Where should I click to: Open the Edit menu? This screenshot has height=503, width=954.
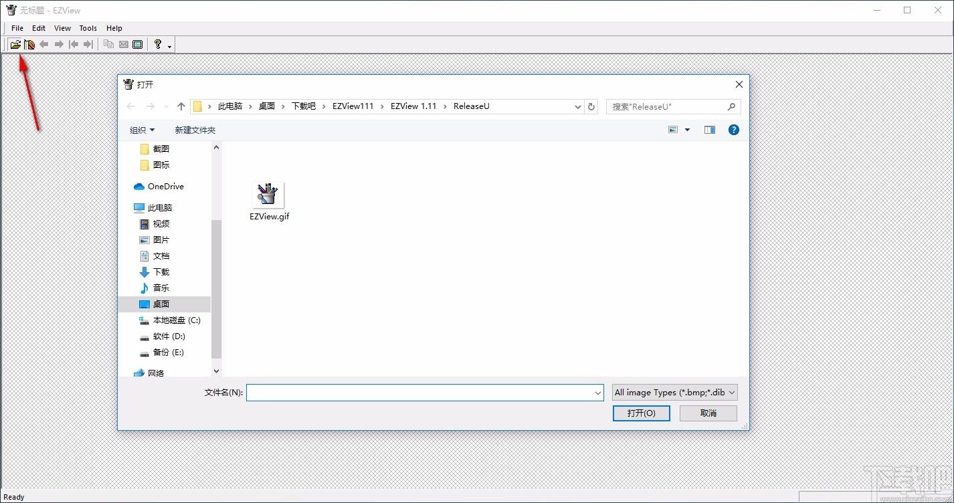[39, 28]
